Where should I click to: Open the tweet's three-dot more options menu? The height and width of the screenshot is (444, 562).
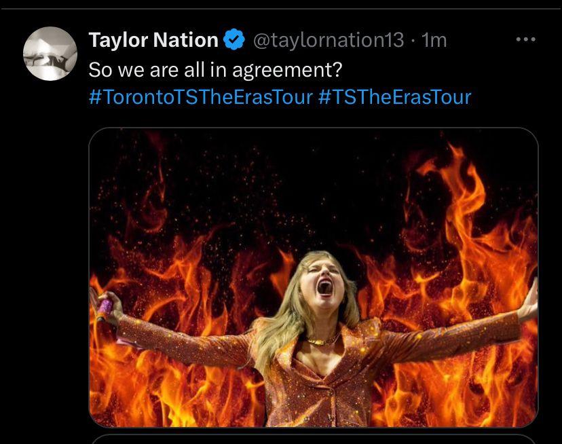point(525,40)
